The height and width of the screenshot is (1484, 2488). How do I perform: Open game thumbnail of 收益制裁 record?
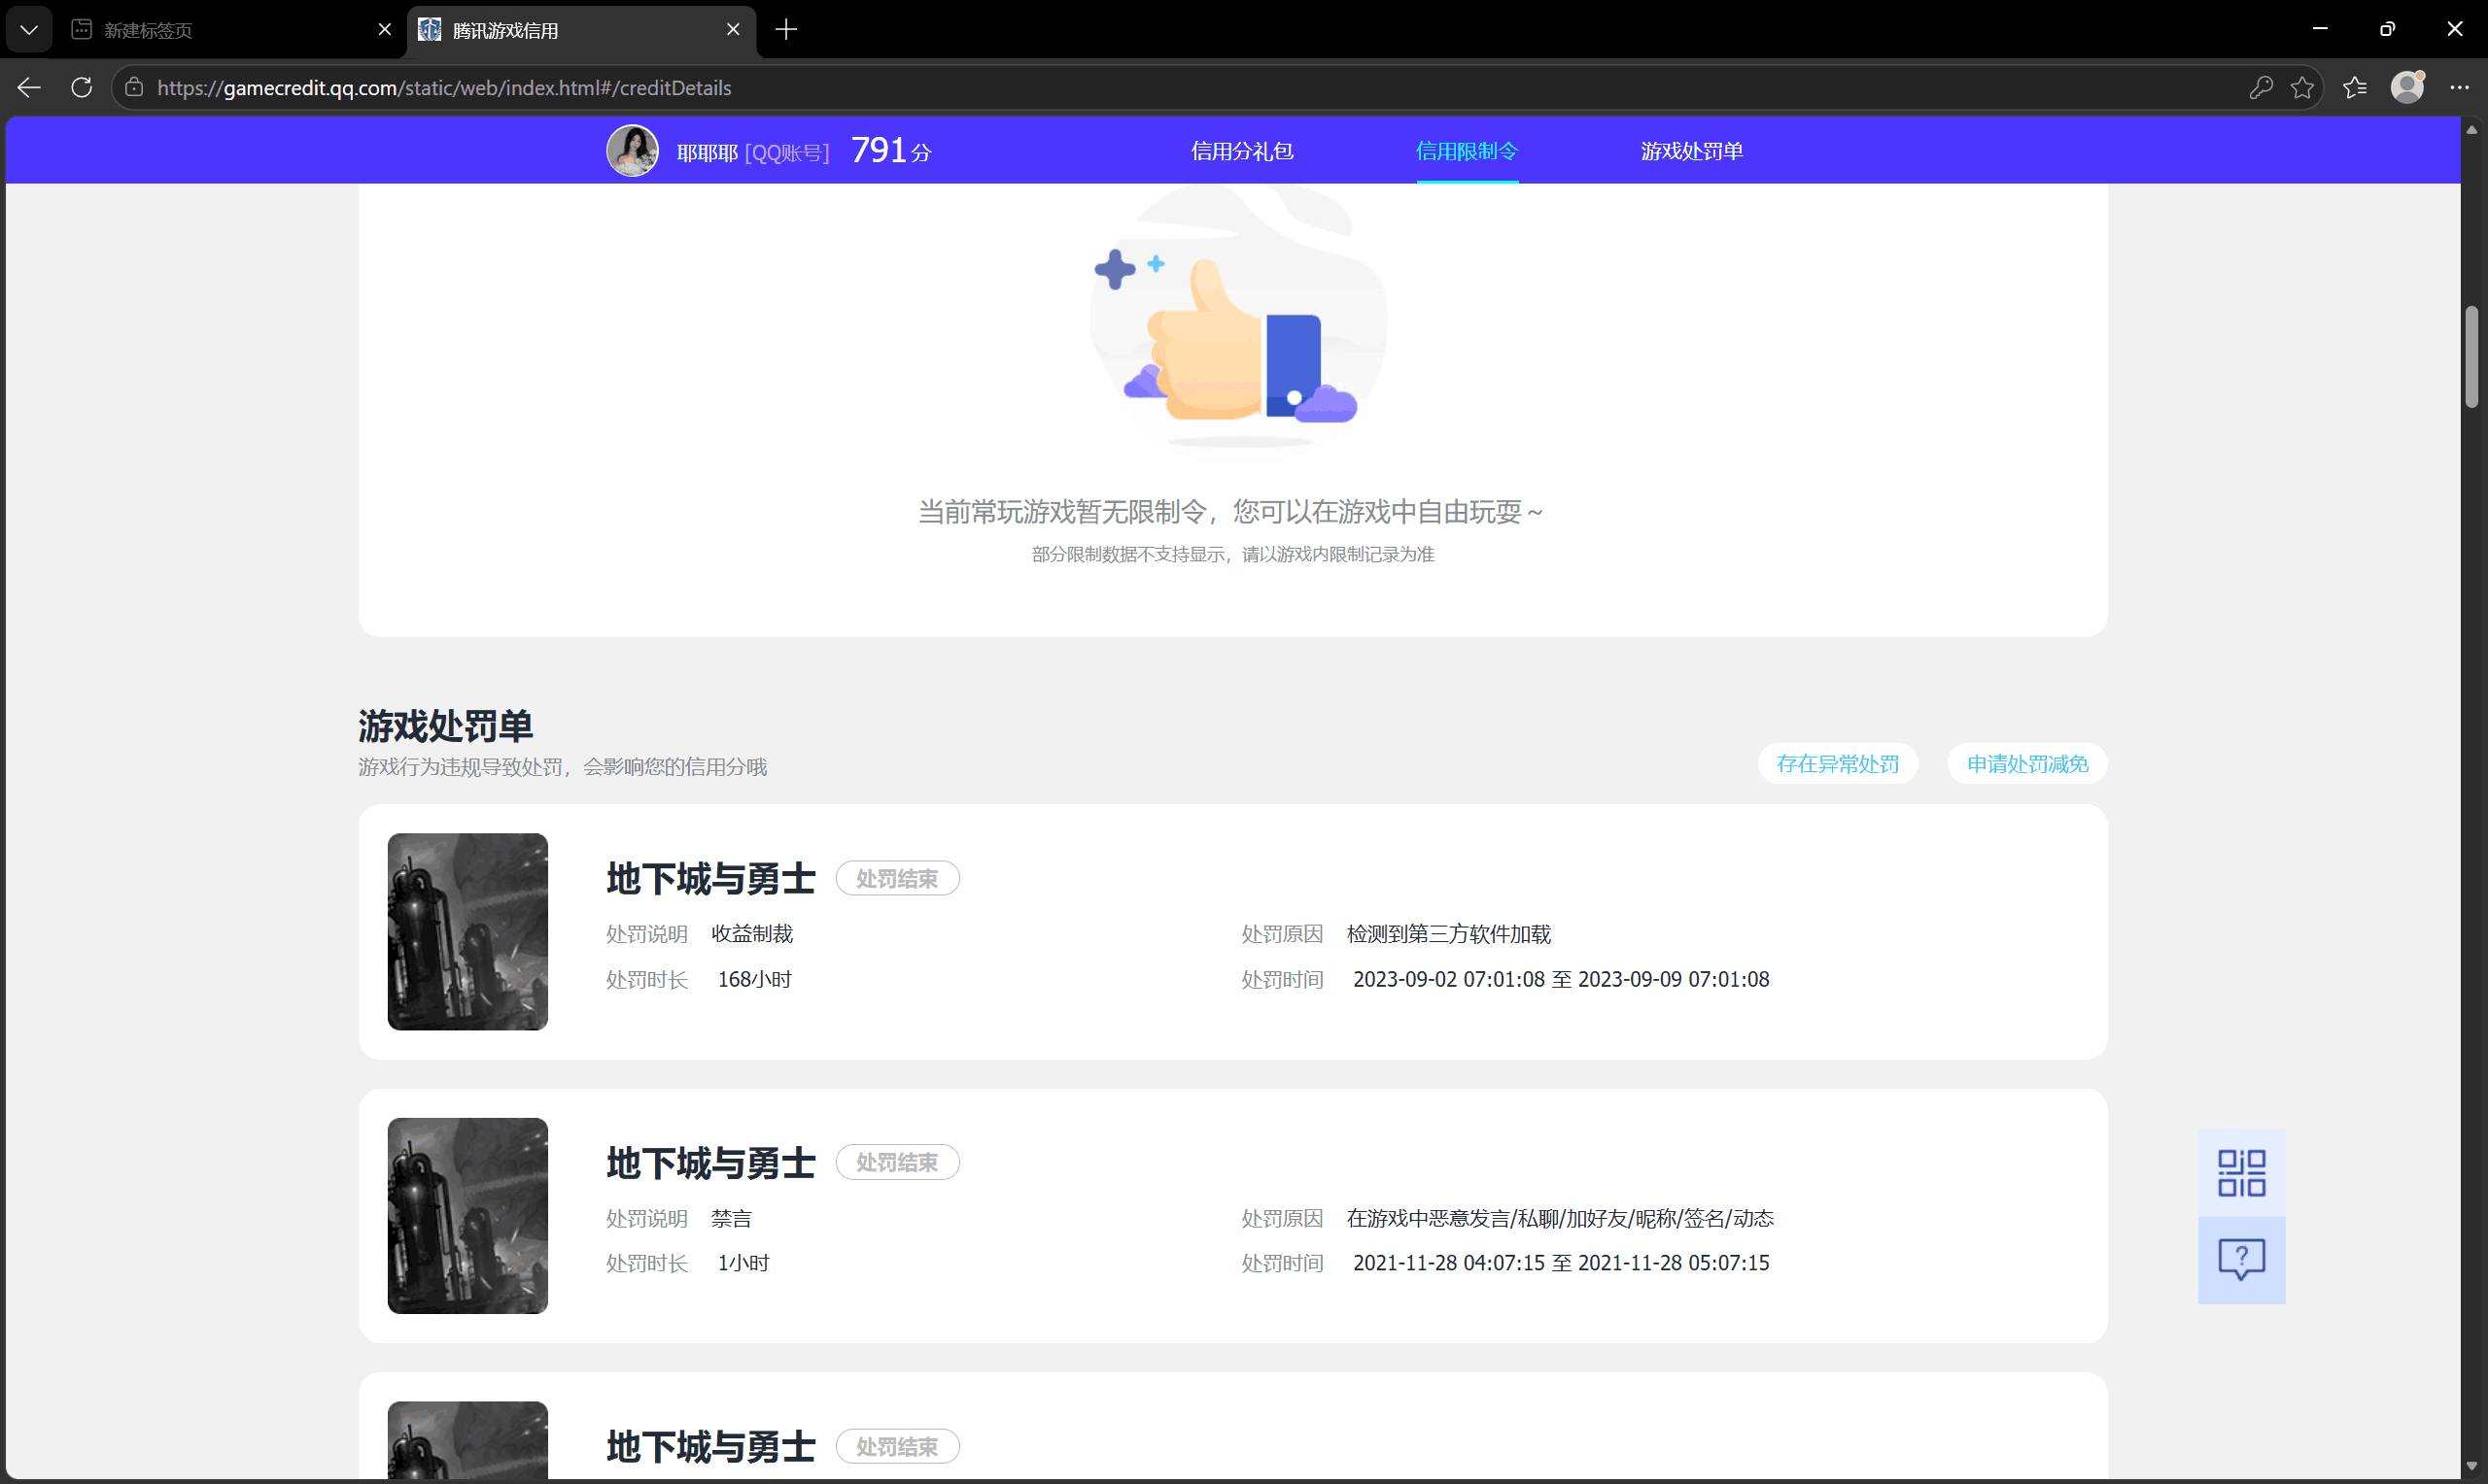pyautogui.click(x=468, y=932)
